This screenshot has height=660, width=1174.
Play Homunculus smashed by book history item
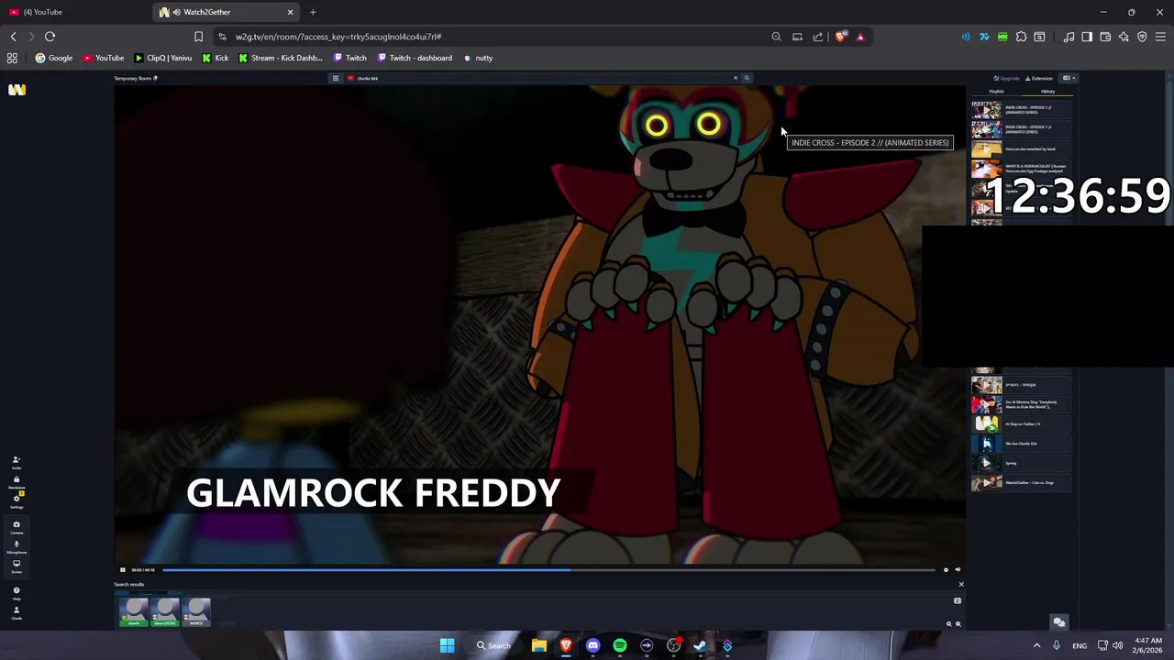click(x=1021, y=148)
